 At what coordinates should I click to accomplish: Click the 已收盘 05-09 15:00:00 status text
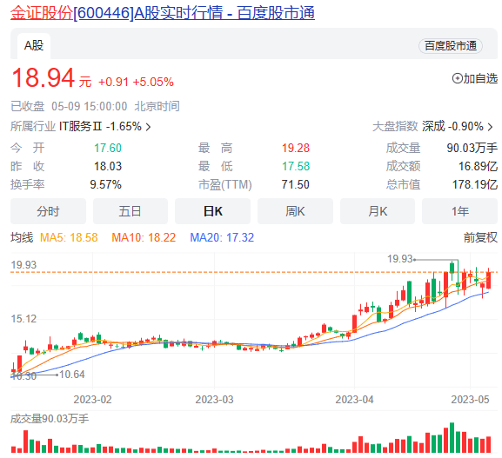69,106
